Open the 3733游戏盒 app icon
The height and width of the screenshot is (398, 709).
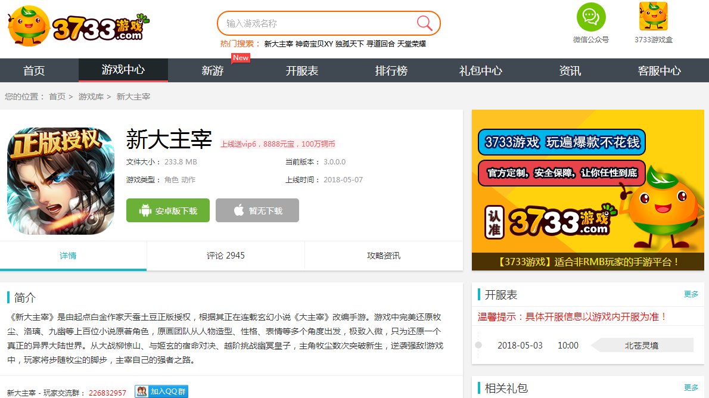(654, 16)
